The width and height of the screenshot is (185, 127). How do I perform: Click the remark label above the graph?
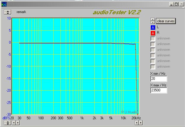(21, 12)
